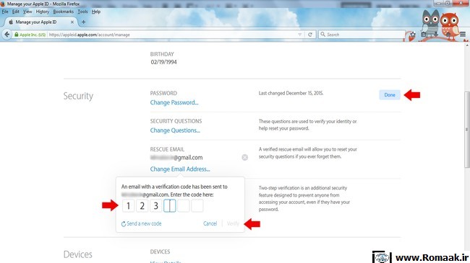Viewport: 470px width, 263px height.
Task: Open the Bookmarks menu
Action: (x=63, y=12)
